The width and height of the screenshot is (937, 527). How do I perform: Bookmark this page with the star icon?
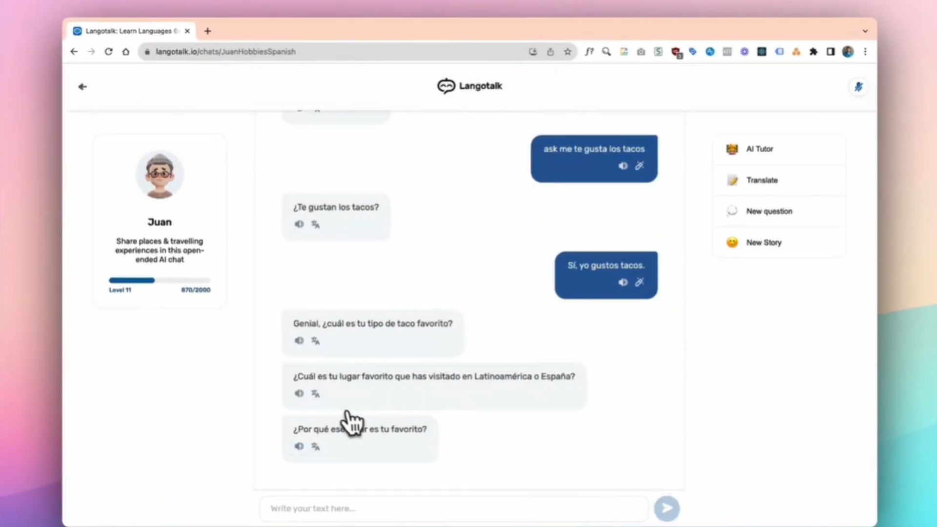click(568, 52)
